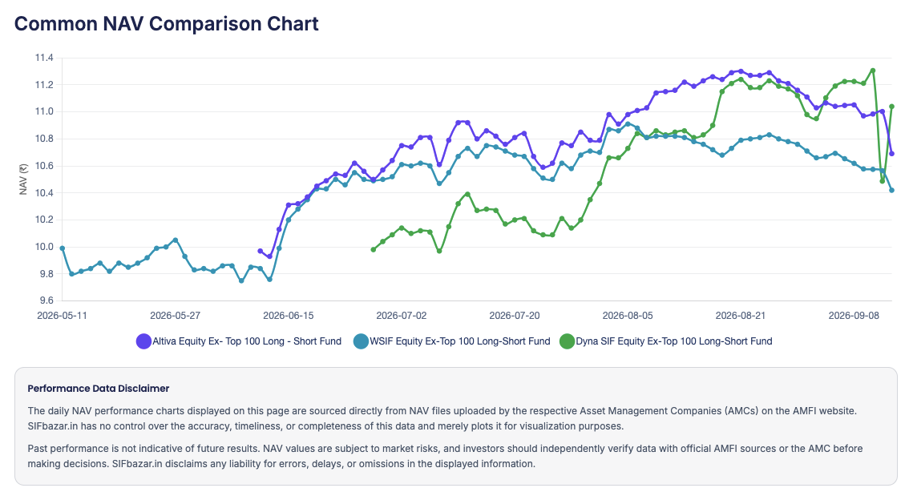Click the first Dyna SIF green data point
The image size is (909, 496).
pyautogui.click(x=373, y=250)
